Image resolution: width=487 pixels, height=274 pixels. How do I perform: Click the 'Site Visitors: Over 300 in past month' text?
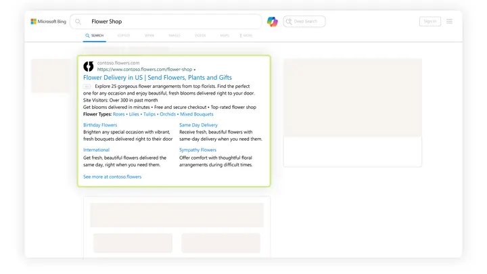click(120, 100)
